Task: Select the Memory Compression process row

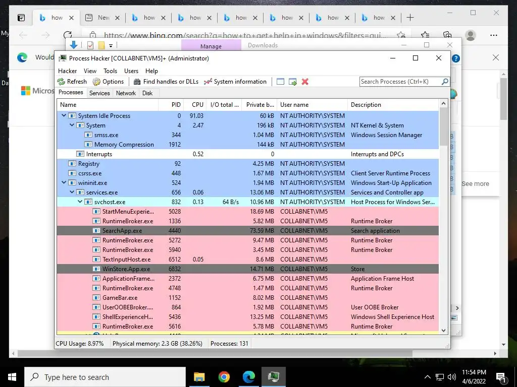Action: pyautogui.click(x=247, y=145)
